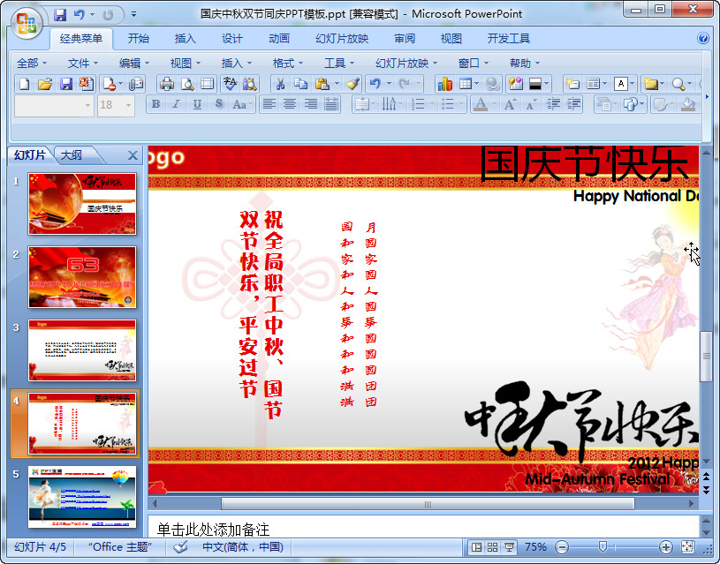Center-align text using the toolbar icon
This screenshot has height=564, width=720.
point(290,104)
